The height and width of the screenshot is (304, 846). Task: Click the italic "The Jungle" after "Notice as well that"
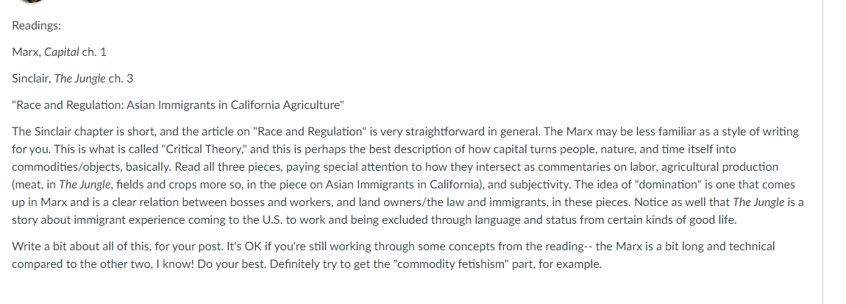pos(758,202)
